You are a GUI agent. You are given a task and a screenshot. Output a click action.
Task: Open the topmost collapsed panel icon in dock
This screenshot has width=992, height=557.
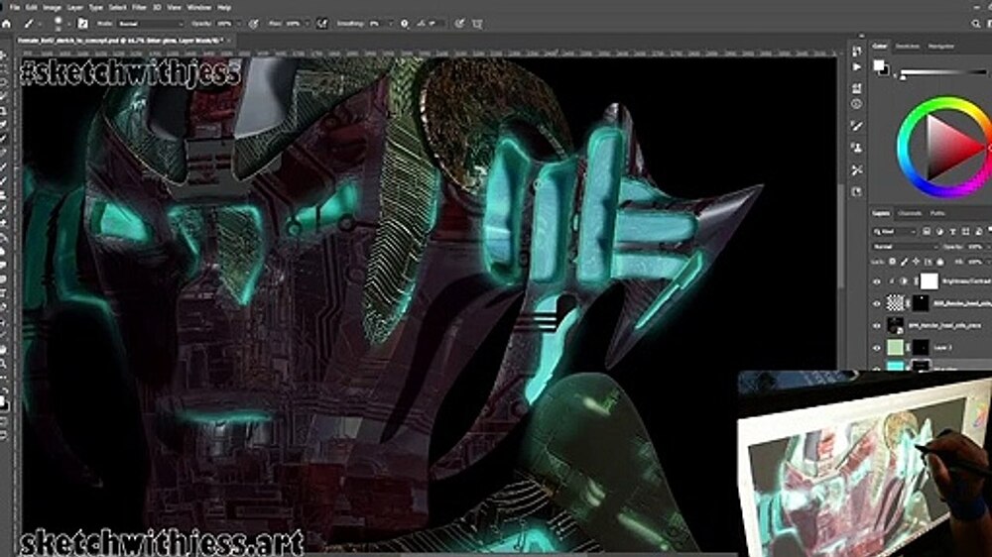857,51
